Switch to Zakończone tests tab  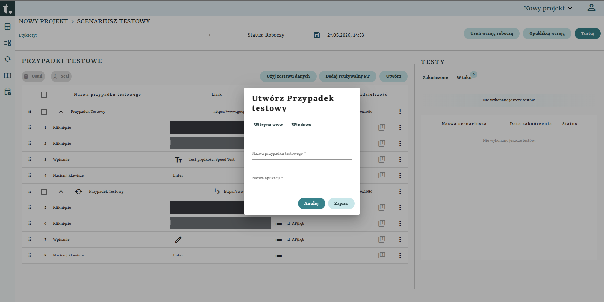coord(435,77)
